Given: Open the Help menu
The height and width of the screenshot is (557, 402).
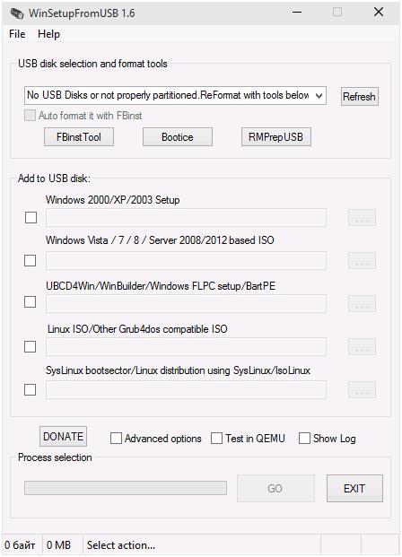Looking at the screenshot, I should 48,34.
